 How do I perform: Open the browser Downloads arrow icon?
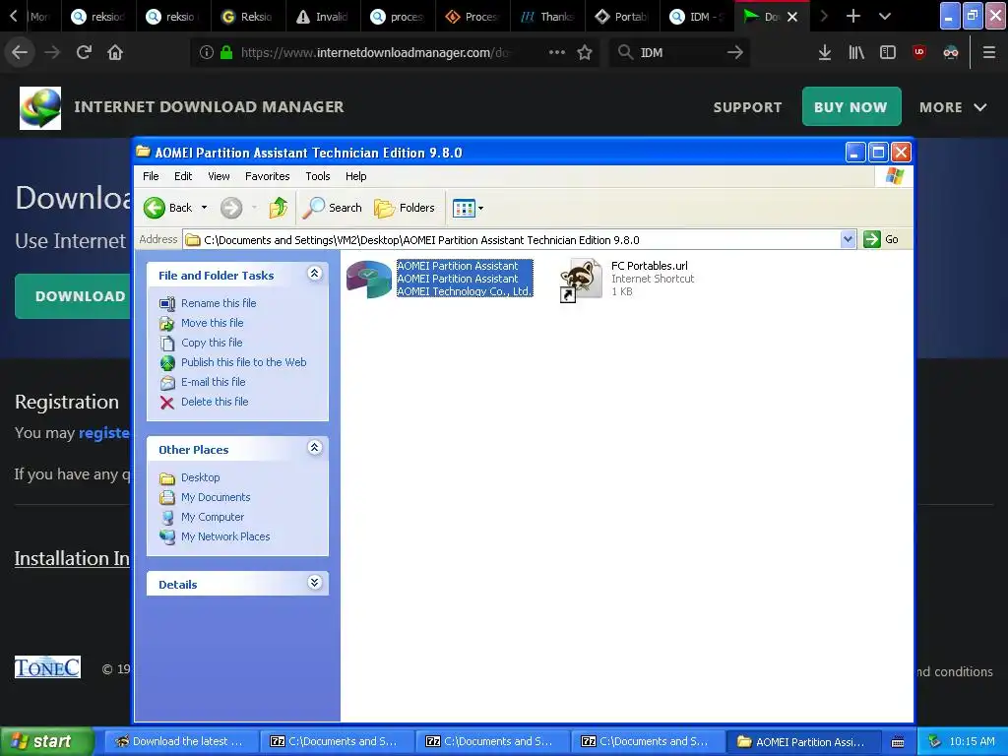(825, 53)
